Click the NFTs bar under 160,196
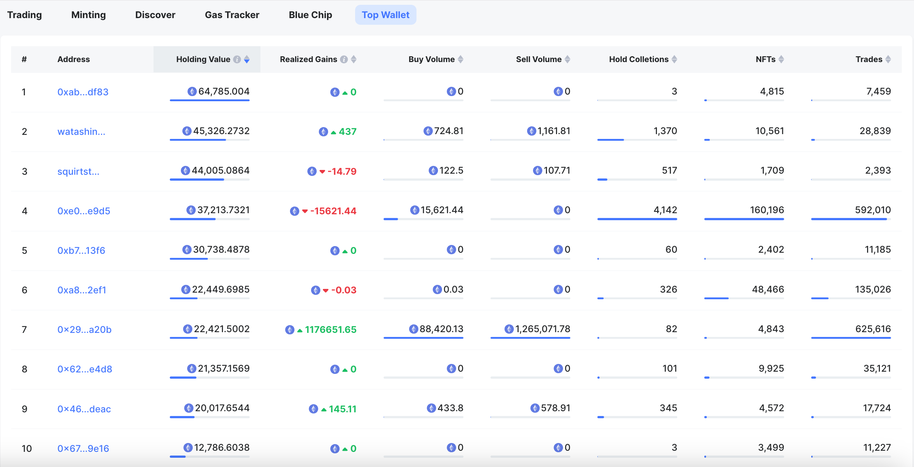This screenshot has width=914, height=467. (744, 219)
